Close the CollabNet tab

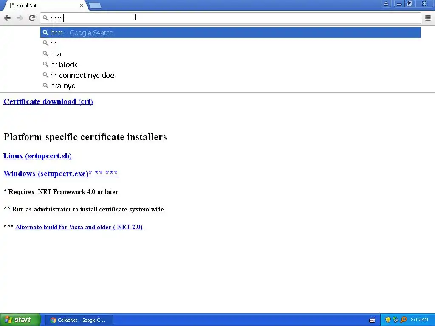pos(82,6)
